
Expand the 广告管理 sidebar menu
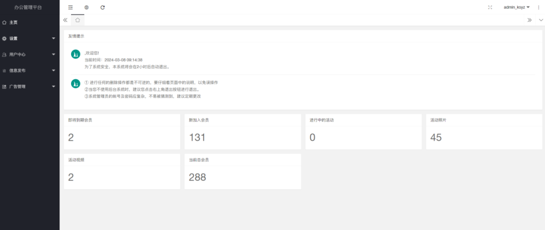coord(30,87)
